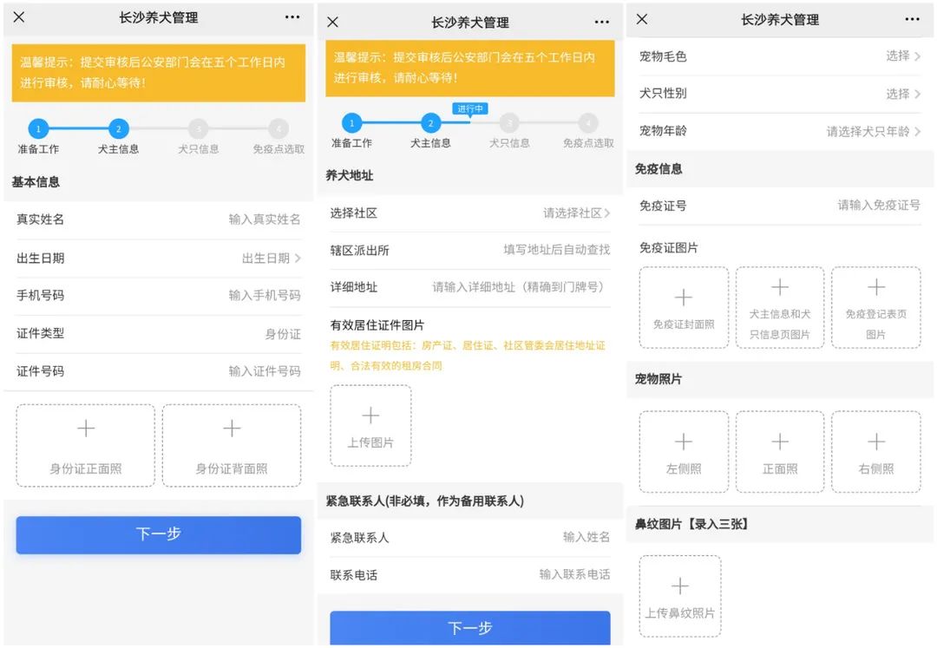Open 请选择犬只年龄 selector

pos(780,131)
